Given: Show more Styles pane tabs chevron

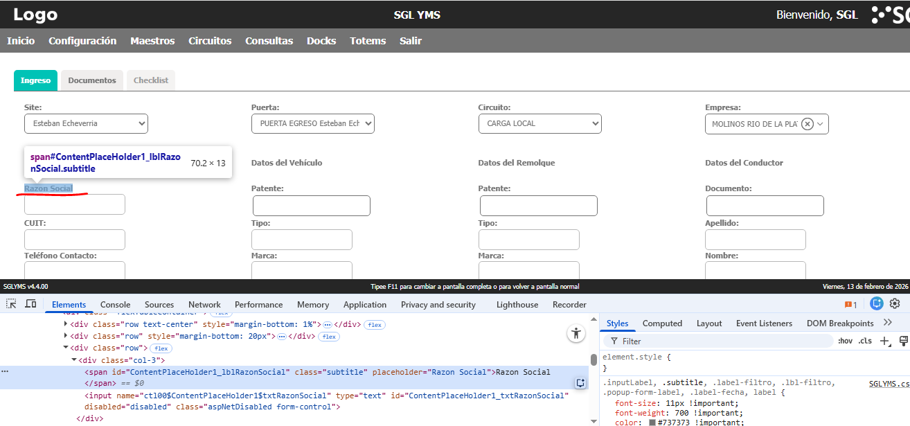Looking at the screenshot, I should [888, 323].
